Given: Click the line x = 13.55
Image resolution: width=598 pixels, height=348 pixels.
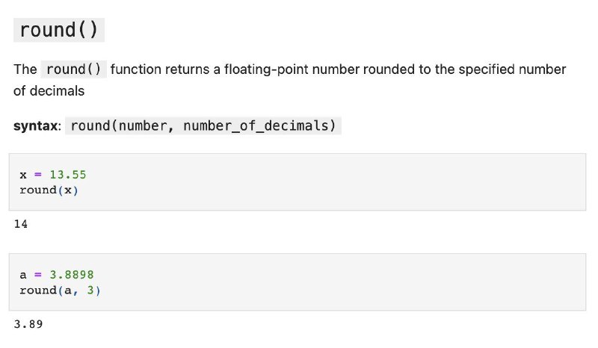Looking at the screenshot, I should [x=53, y=175].
